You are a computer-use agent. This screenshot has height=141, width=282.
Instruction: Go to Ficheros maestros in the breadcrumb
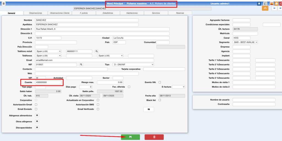[x=136, y=4]
